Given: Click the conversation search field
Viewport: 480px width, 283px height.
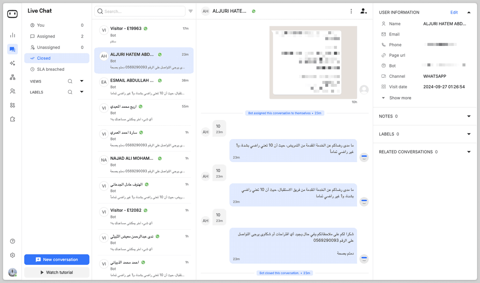Looking at the screenshot, I should pyautogui.click(x=138, y=11).
